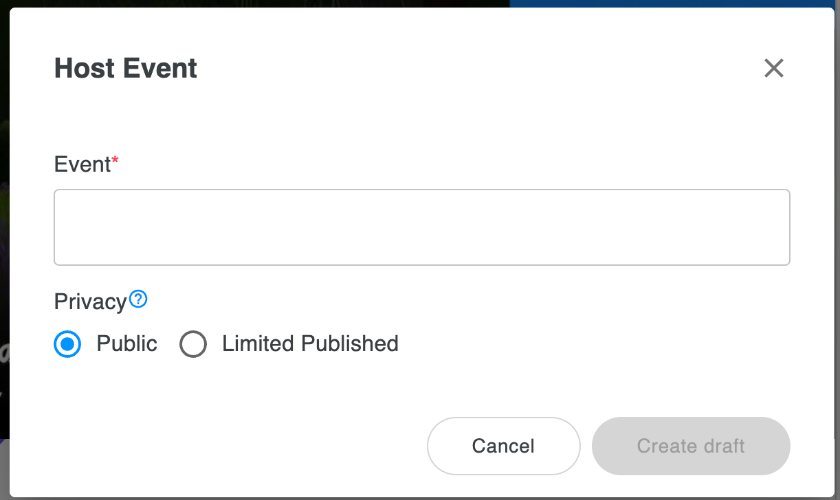Image resolution: width=840 pixels, height=500 pixels.
Task: Activate the filled blue Public radio circle
Action: 67,344
